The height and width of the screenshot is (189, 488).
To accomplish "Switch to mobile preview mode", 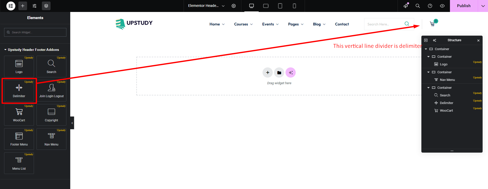I will (x=294, y=6).
